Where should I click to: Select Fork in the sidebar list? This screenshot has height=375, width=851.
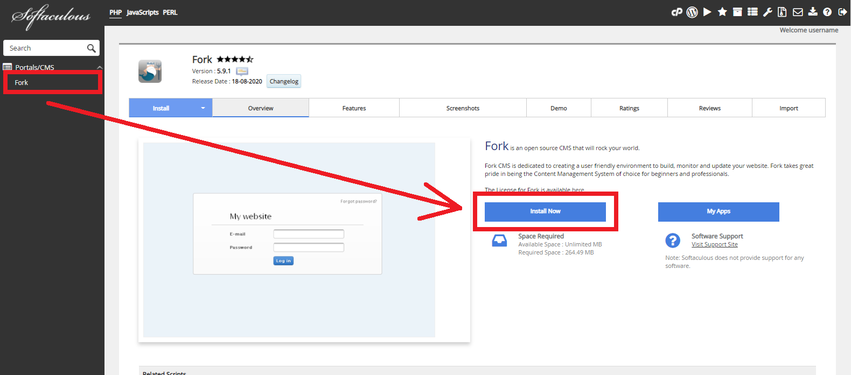[22, 83]
